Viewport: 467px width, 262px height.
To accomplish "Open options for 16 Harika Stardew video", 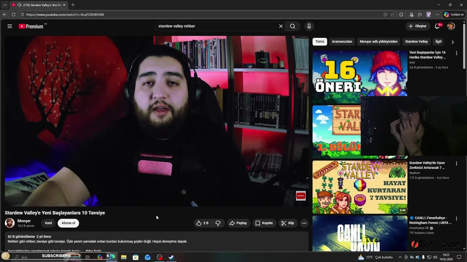I will (456, 53).
